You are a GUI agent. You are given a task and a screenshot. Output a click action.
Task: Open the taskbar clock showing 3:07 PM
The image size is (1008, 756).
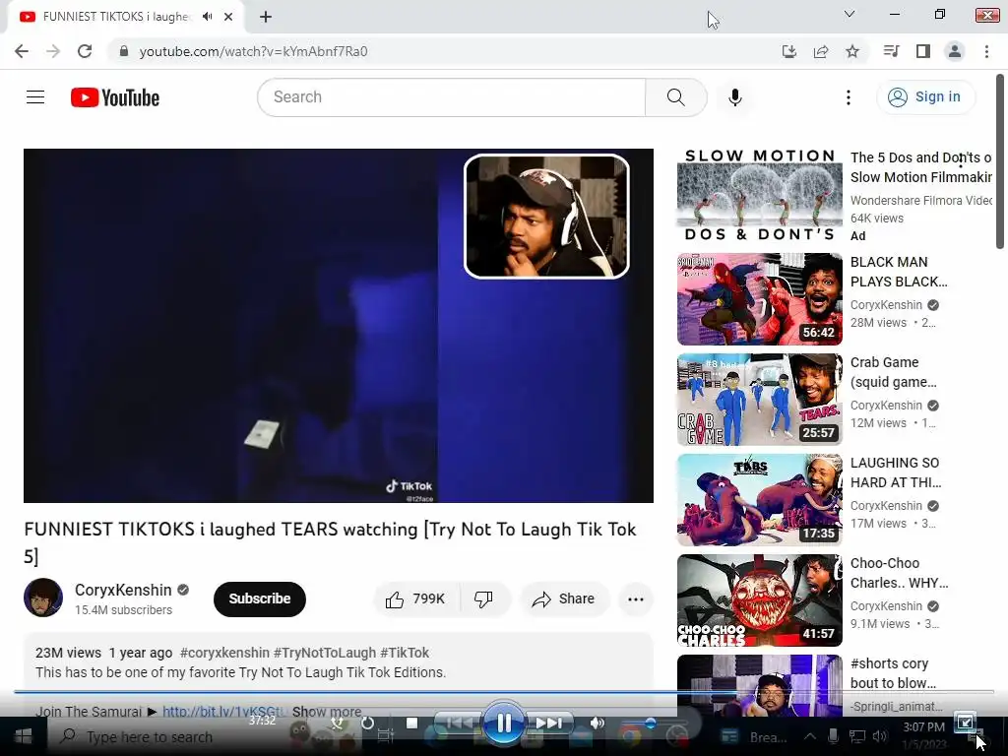pos(924,736)
